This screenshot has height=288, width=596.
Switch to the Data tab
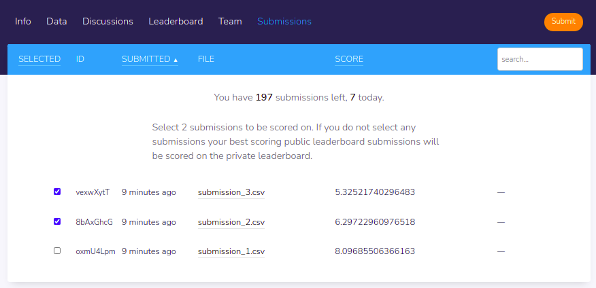coord(56,21)
